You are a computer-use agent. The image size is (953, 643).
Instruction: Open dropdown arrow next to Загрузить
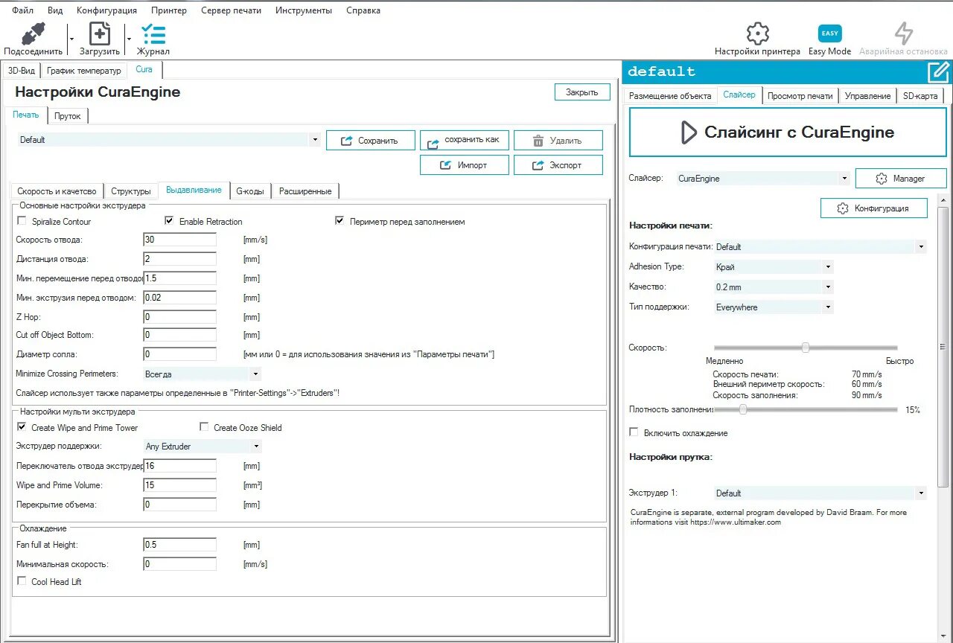tap(129, 38)
